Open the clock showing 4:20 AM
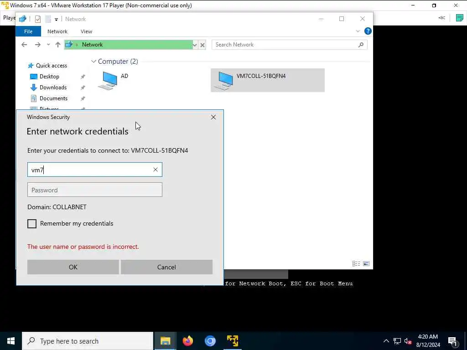467x350 pixels. pyautogui.click(x=428, y=341)
